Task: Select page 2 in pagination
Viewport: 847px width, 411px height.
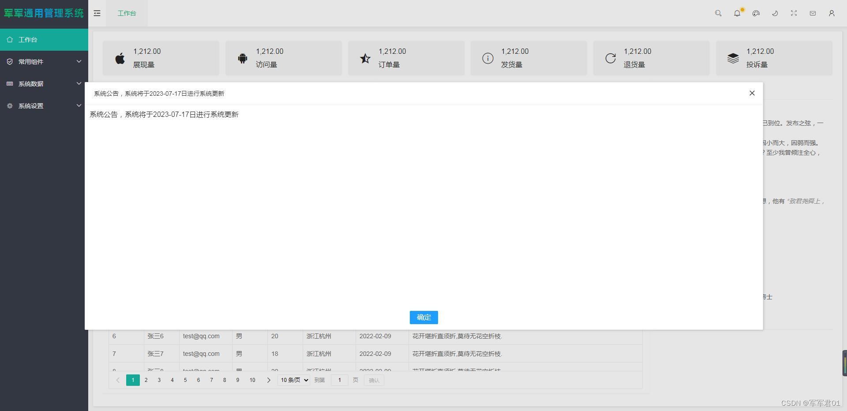Action: [x=146, y=380]
